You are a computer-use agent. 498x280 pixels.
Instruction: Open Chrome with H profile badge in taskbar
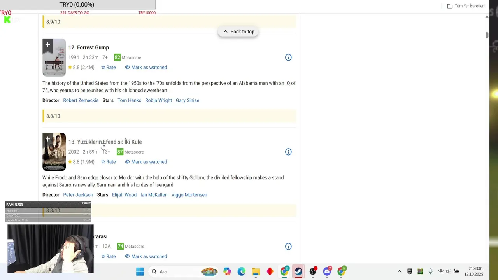coord(342,271)
